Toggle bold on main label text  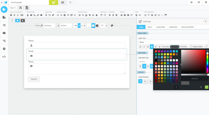[x=140, y=47]
